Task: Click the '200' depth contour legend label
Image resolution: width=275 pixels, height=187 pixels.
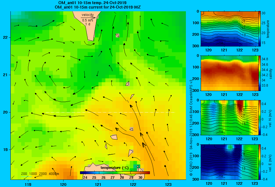Action: click(x=24, y=174)
